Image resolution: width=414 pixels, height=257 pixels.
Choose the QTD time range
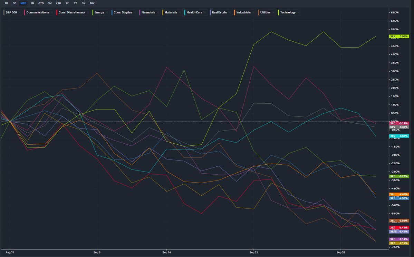(x=41, y=3)
